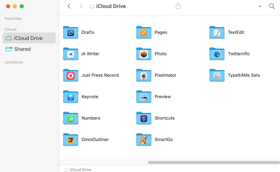280x172 pixels.
Task: Open the OmniOutliner folder icon
Action: pos(71,139)
